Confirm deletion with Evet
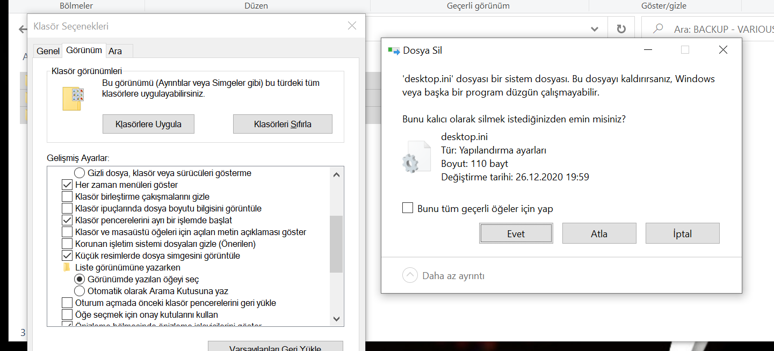Viewport: 774px width, 351px height. (x=516, y=233)
